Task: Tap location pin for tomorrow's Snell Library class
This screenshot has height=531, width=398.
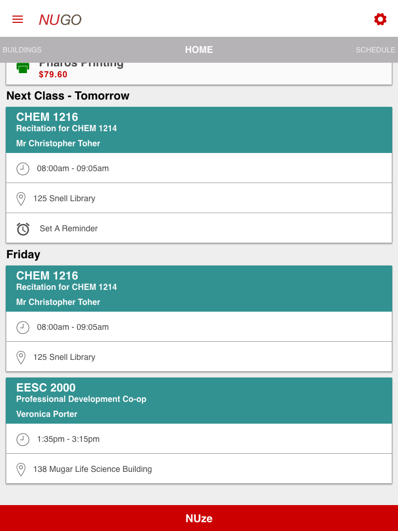Action: (x=21, y=199)
